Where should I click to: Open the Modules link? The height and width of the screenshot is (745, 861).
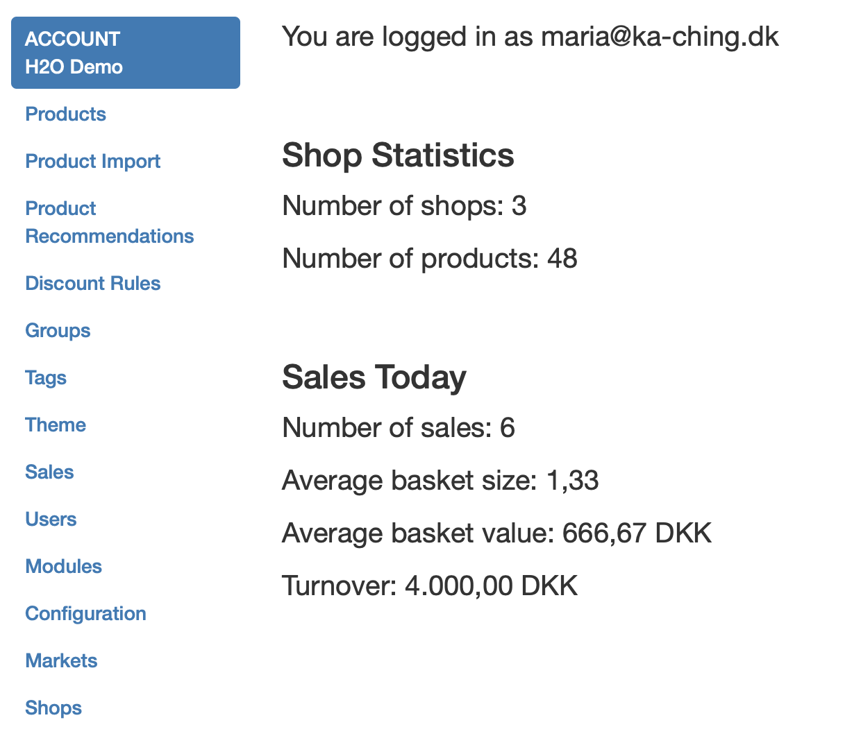point(63,566)
